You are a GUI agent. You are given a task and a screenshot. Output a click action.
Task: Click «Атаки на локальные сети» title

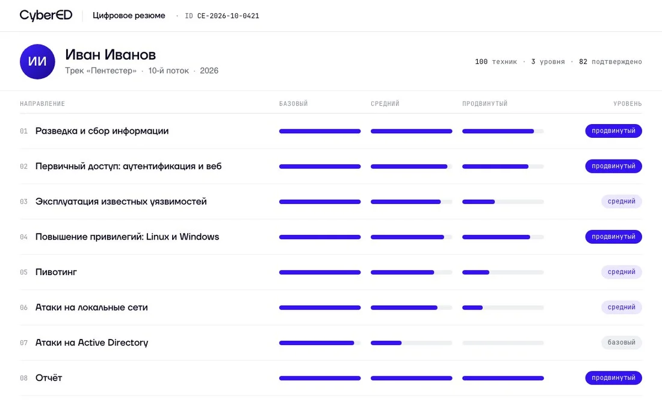(91, 308)
